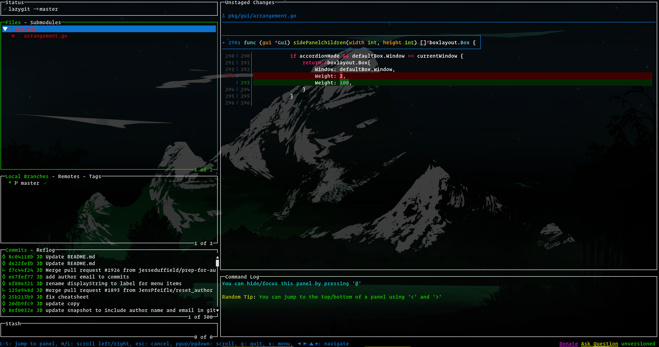Click the branch icon beside master
Image resolution: width=659 pixels, height=347 pixels.
tap(16, 183)
